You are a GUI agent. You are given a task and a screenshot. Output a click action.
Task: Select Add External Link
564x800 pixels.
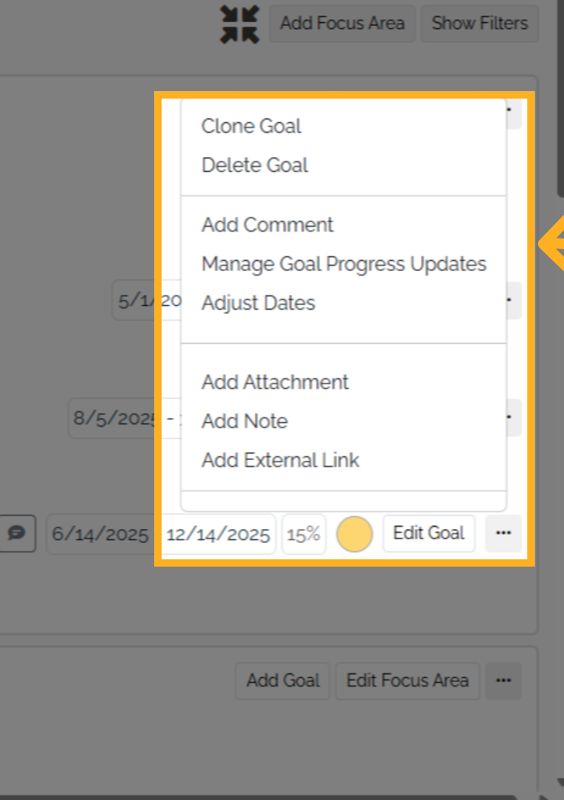coord(280,460)
